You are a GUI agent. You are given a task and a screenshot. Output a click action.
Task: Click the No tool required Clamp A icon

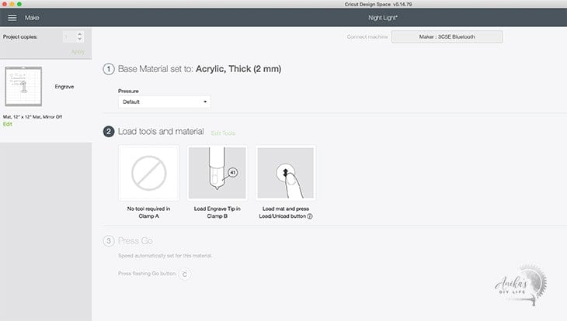(148, 173)
